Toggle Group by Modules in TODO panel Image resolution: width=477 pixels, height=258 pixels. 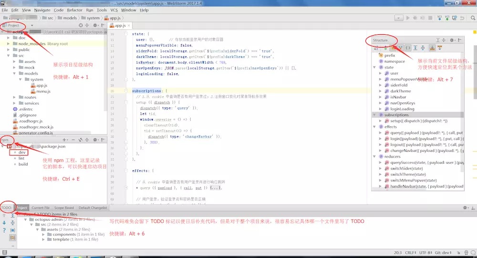12,230
